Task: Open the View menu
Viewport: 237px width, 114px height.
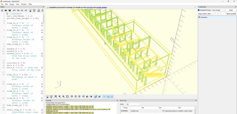Action: click(x=18, y=4)
